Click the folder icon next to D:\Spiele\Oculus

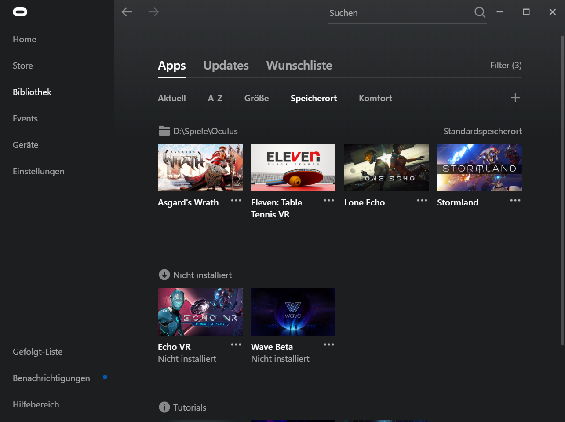[164, 130]
